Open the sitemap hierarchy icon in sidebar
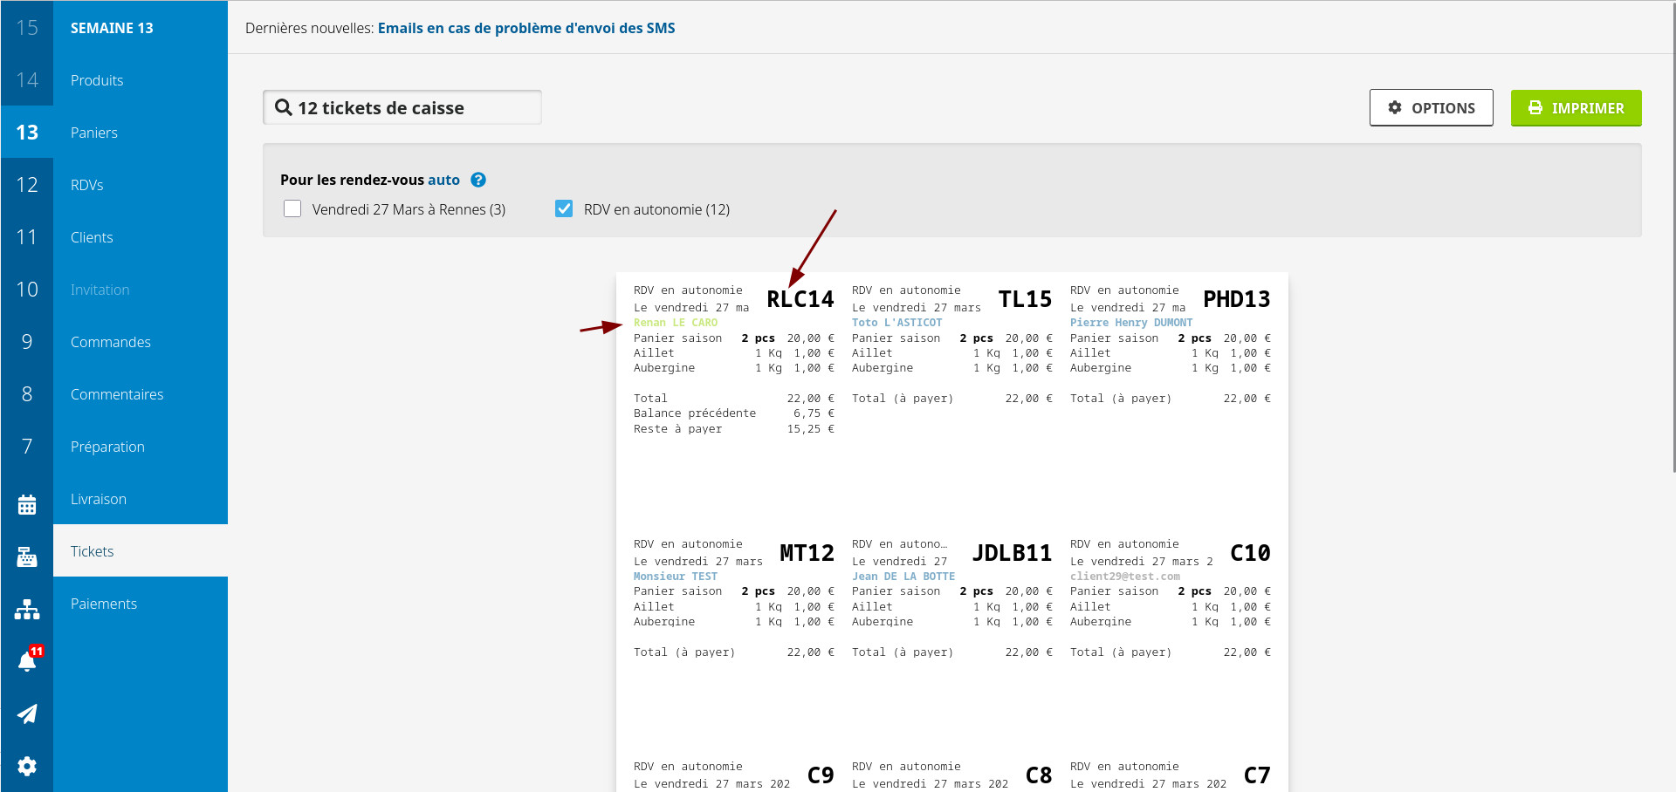Image resolution: width=1676 pixels, height=792 pixels. coord(27,609)
